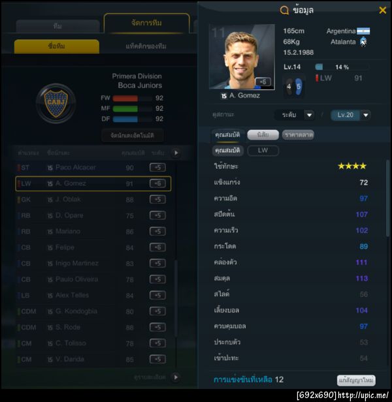This screenshot has width=392, height=402.
Task: Open the จัดการทีม top tab
Action: 146,23
